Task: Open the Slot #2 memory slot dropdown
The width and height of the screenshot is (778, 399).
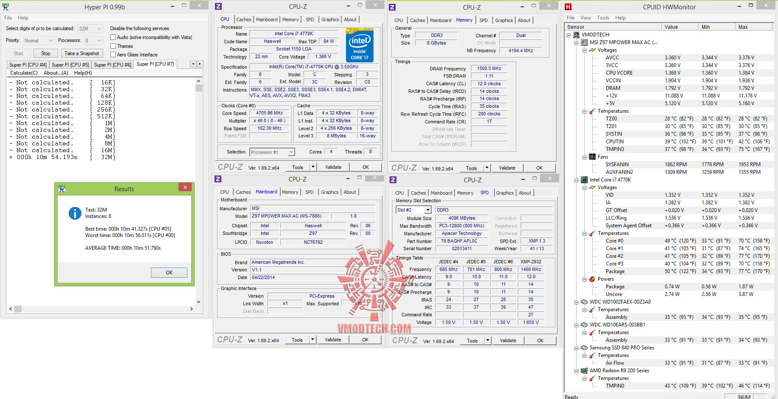Action: coord(428,210)
